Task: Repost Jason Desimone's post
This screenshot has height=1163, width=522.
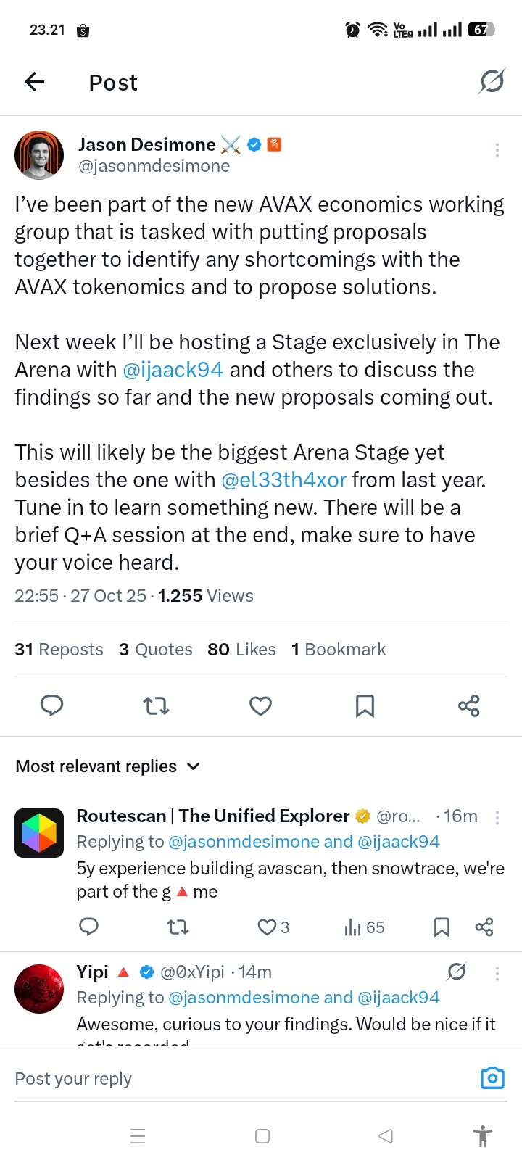Action: tap(156, 705)
